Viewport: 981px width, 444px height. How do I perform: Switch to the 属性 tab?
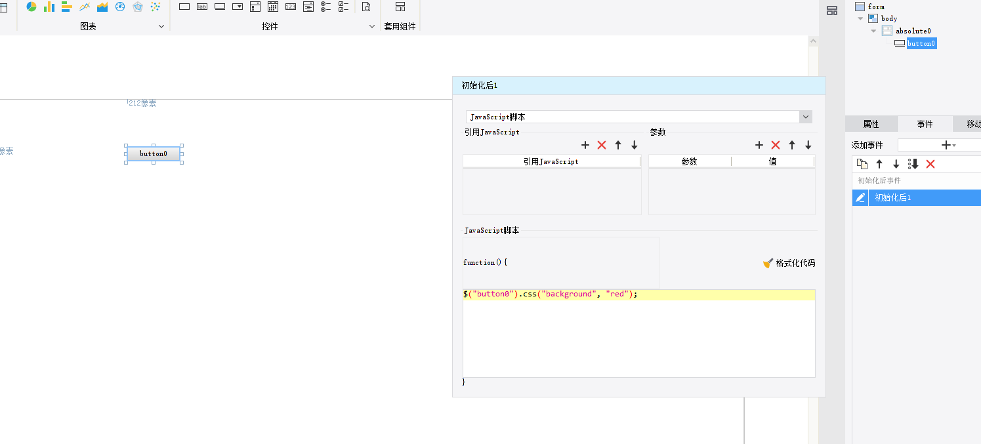coord(871,124)
